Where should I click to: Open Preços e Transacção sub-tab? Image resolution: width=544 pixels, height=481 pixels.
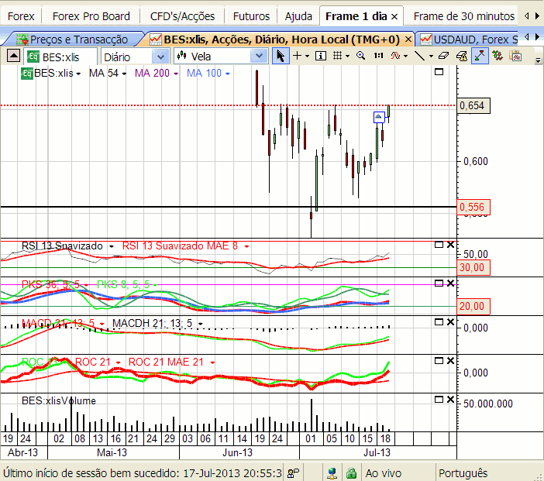coord(73,40)
